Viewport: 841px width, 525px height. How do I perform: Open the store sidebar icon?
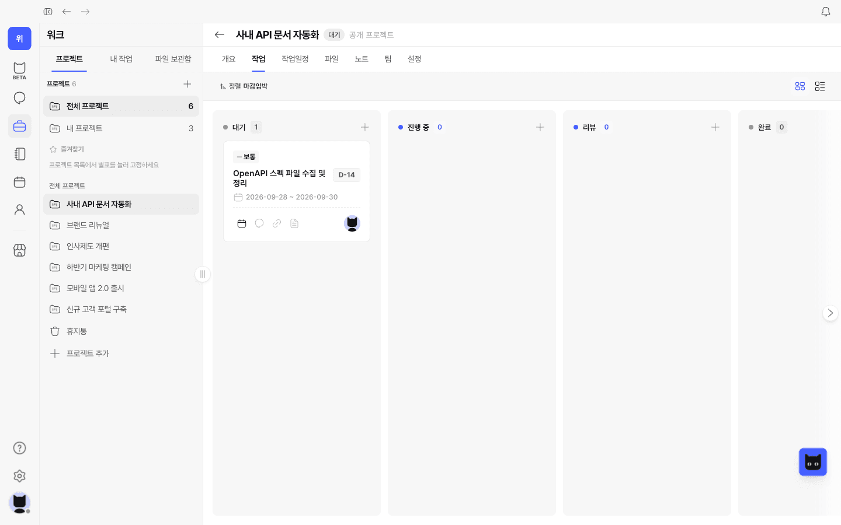click(x=19, y=250)
